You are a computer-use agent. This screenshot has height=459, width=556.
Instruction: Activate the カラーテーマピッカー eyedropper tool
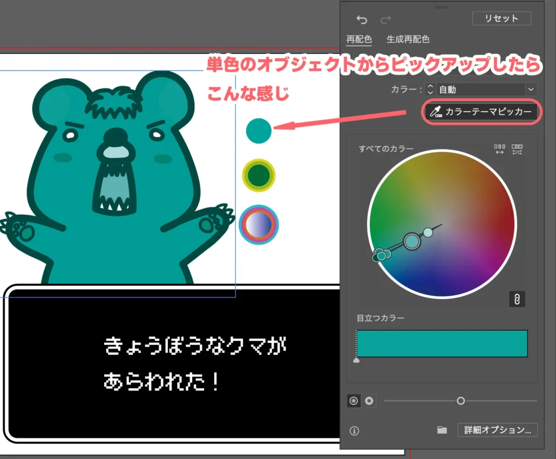pyautogui.click(x=480, y=112)
